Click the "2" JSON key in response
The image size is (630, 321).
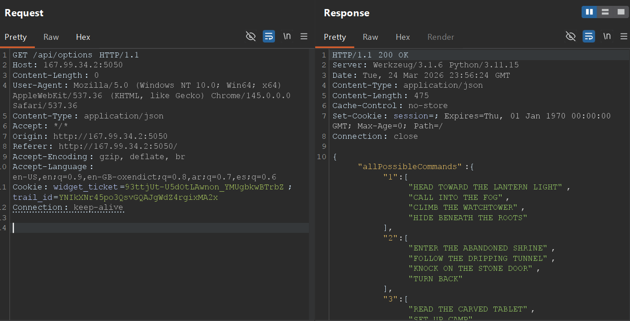click(390, 238)
